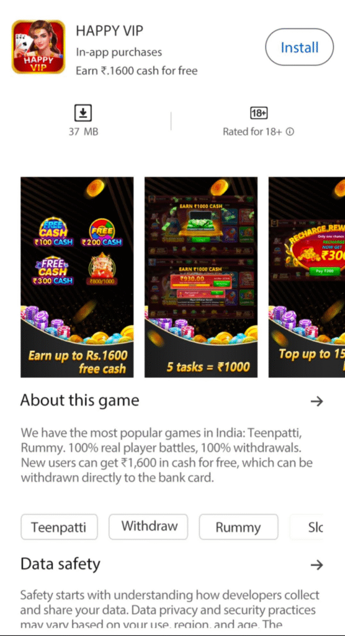Open the 'Earn up to Rs.1600' screenshot
345x636 pixels.
(77, 277)
